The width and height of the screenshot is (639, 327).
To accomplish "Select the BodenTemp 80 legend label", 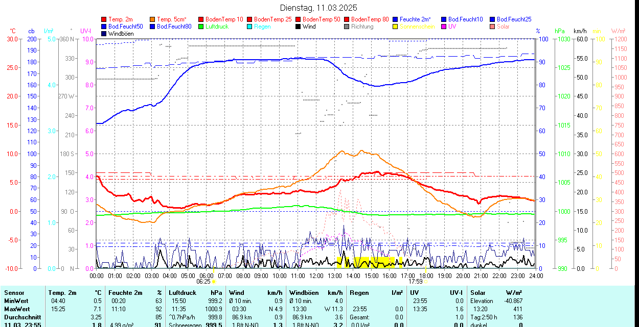I will coord(370,19).
